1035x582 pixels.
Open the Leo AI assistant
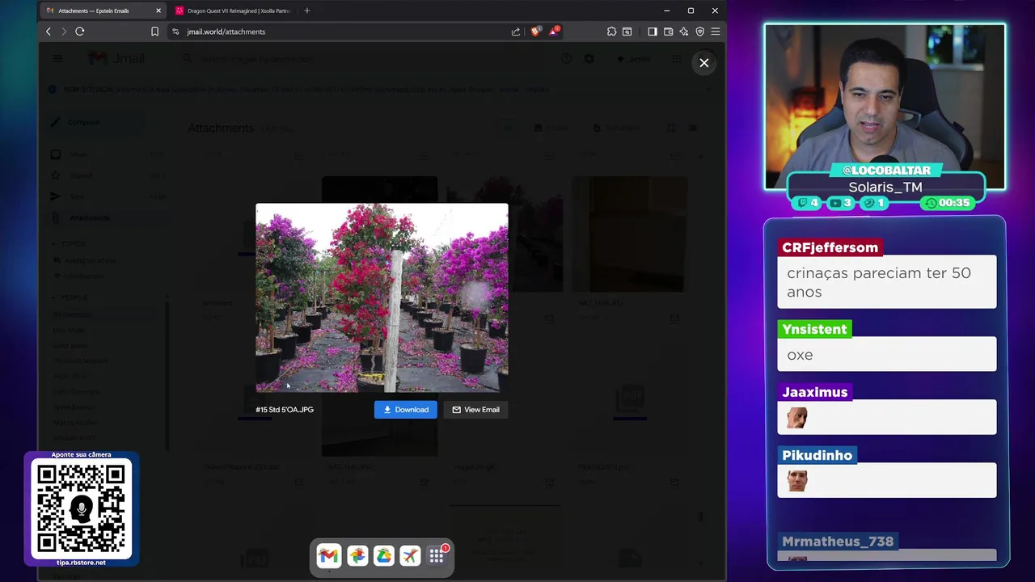684,32
